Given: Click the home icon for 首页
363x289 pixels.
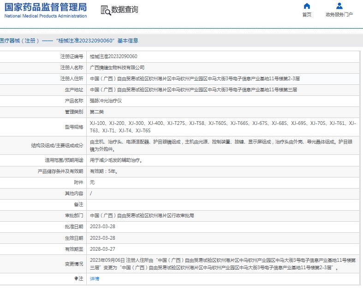Looking at the screenshot, I should pyautogui.click(x=307, y=6).
